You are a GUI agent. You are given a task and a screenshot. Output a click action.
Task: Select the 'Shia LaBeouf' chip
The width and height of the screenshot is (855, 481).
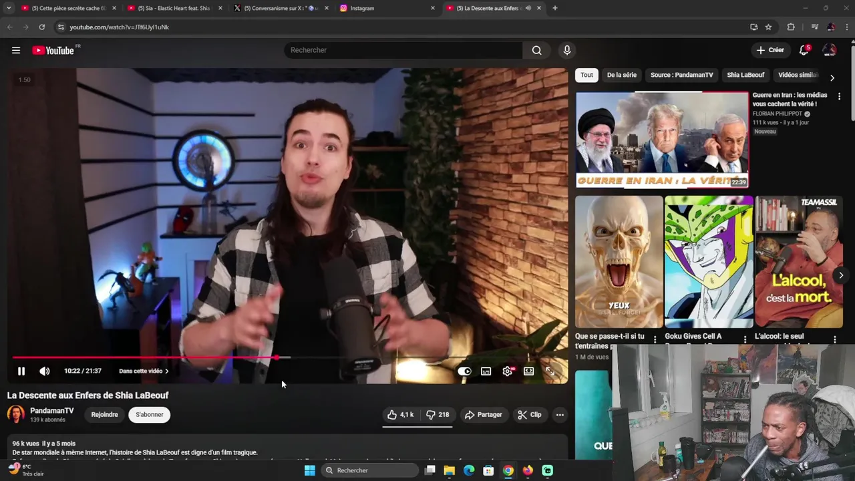coord(745,75)
